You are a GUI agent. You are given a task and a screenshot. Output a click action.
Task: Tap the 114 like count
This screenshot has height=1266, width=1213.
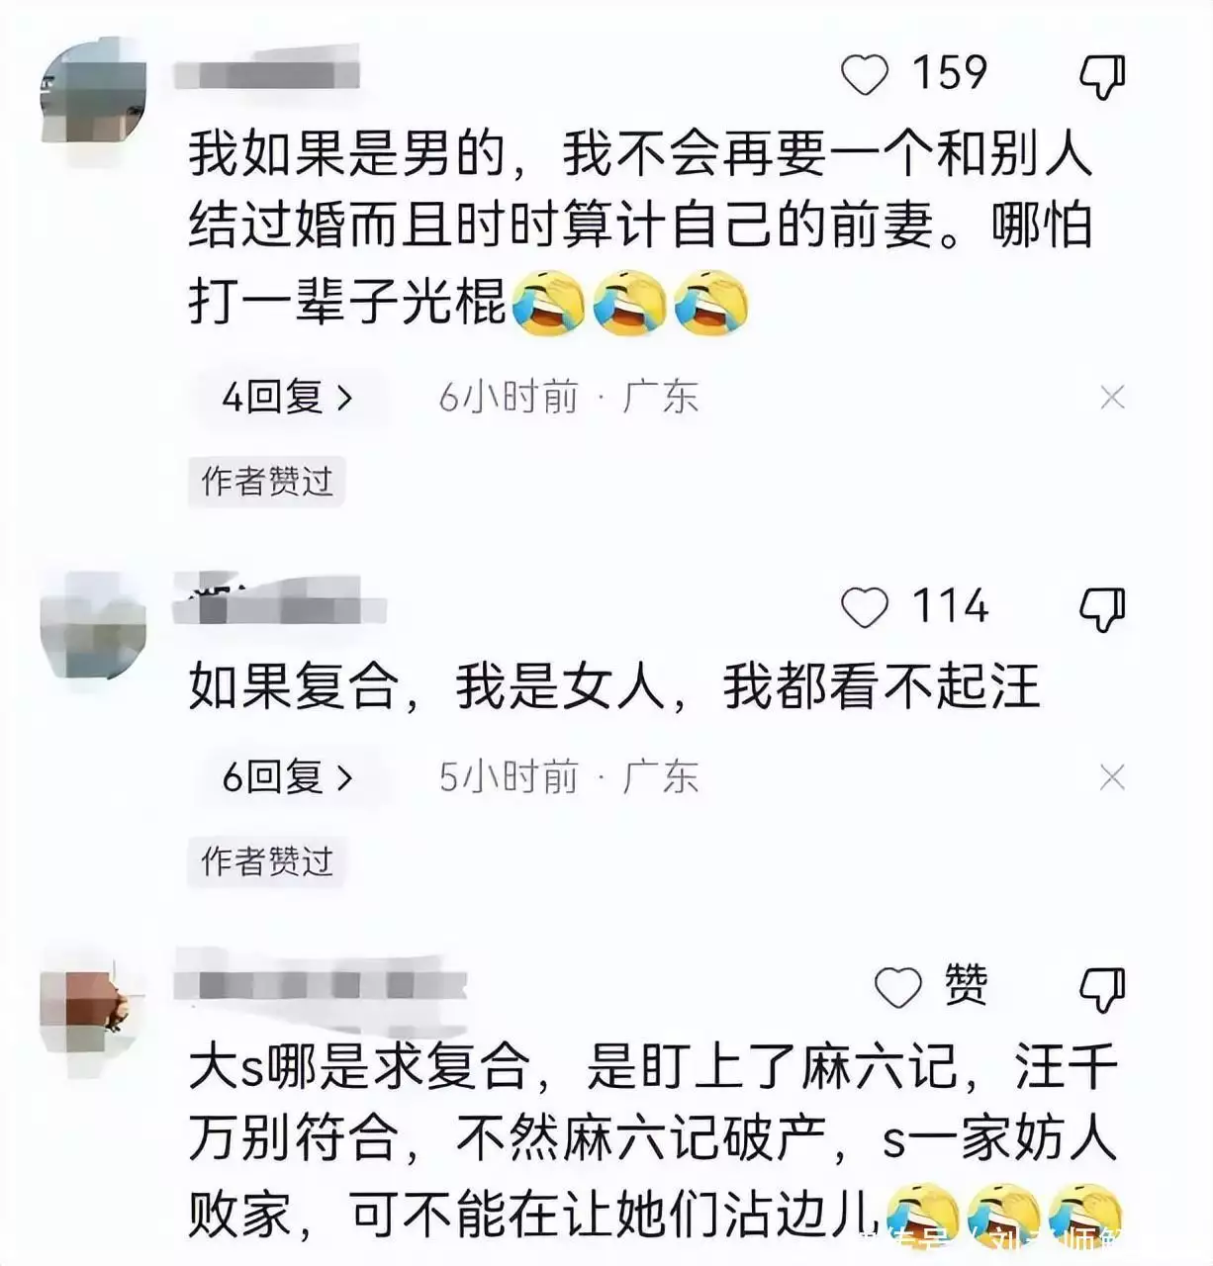point(949,606)
